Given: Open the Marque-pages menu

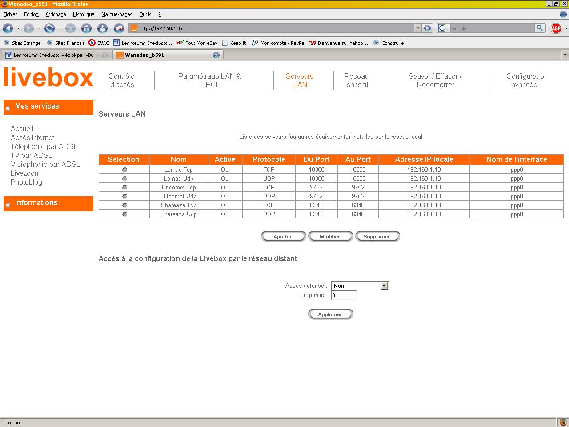Looking at the screenshot, I should coord(116,14).
